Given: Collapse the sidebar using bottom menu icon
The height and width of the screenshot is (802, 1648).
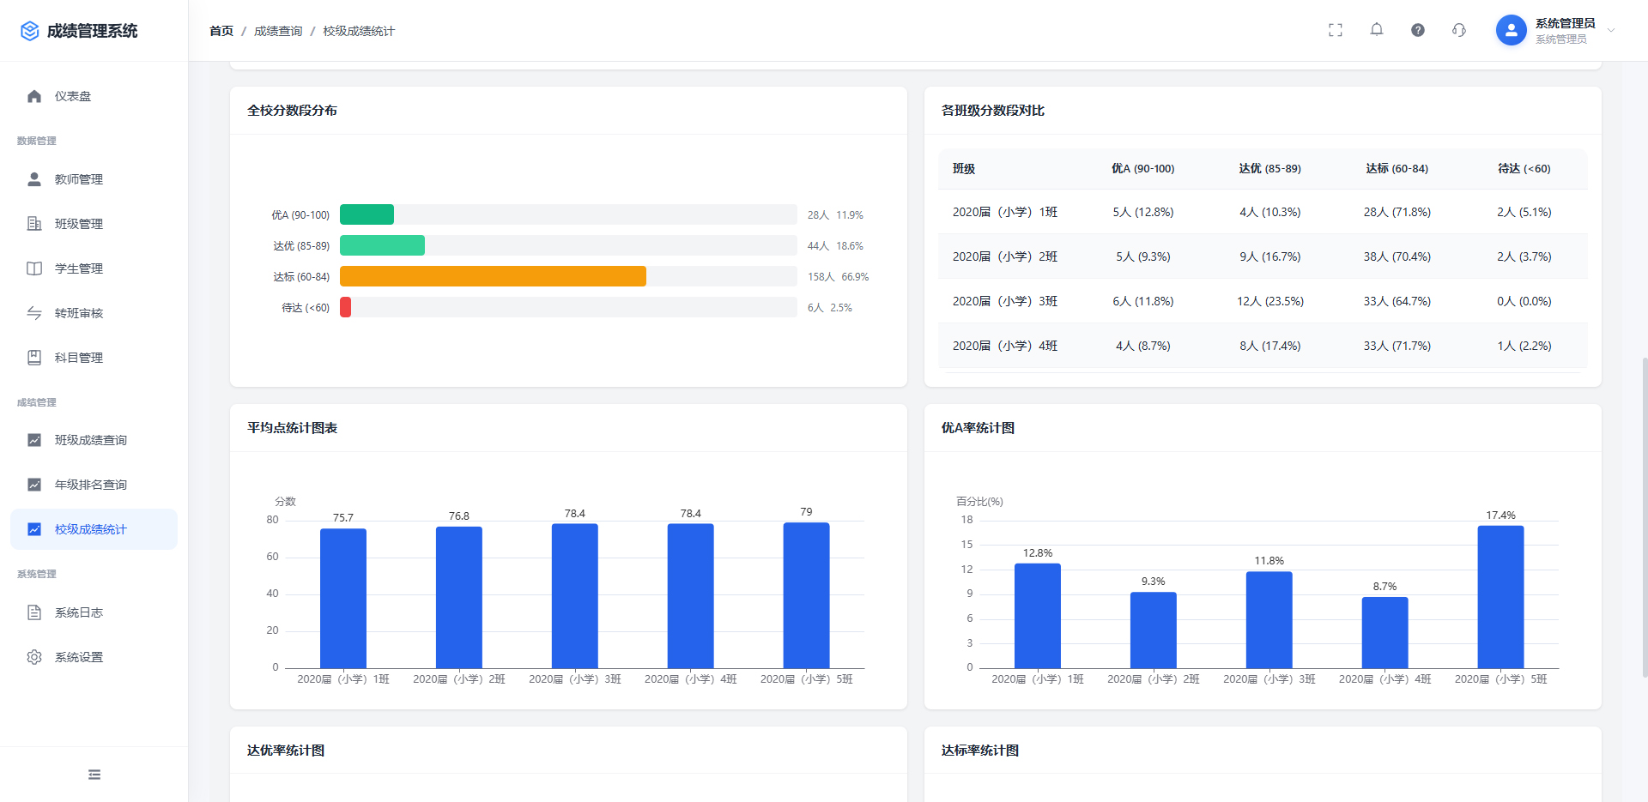Looking at the screenshot, I should 94,775.
